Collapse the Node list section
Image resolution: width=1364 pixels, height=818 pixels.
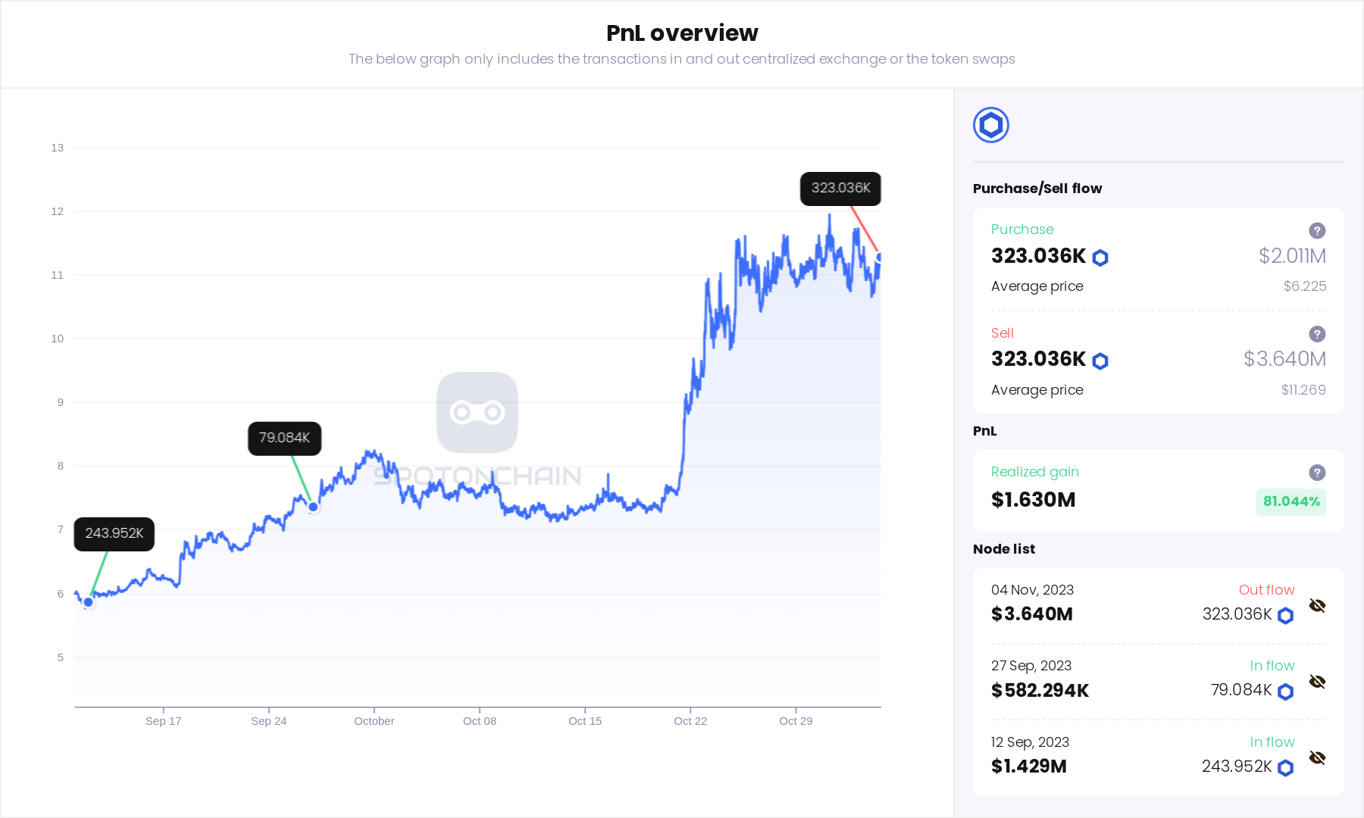[1003, 549]
